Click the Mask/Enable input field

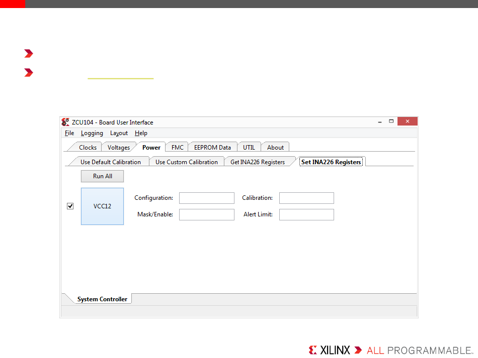(207, 214)
